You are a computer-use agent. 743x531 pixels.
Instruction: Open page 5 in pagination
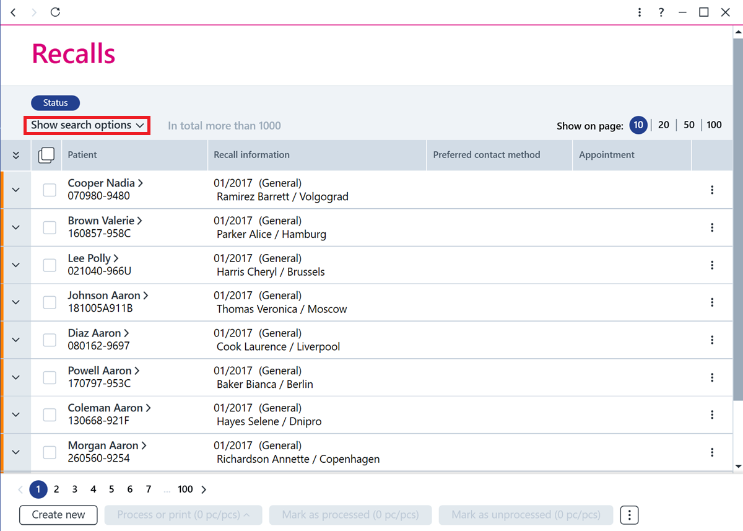[x=111, y=489]
